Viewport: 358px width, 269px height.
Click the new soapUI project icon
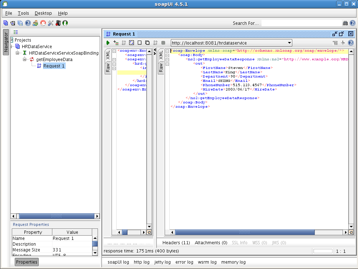(x=5, y=23)
